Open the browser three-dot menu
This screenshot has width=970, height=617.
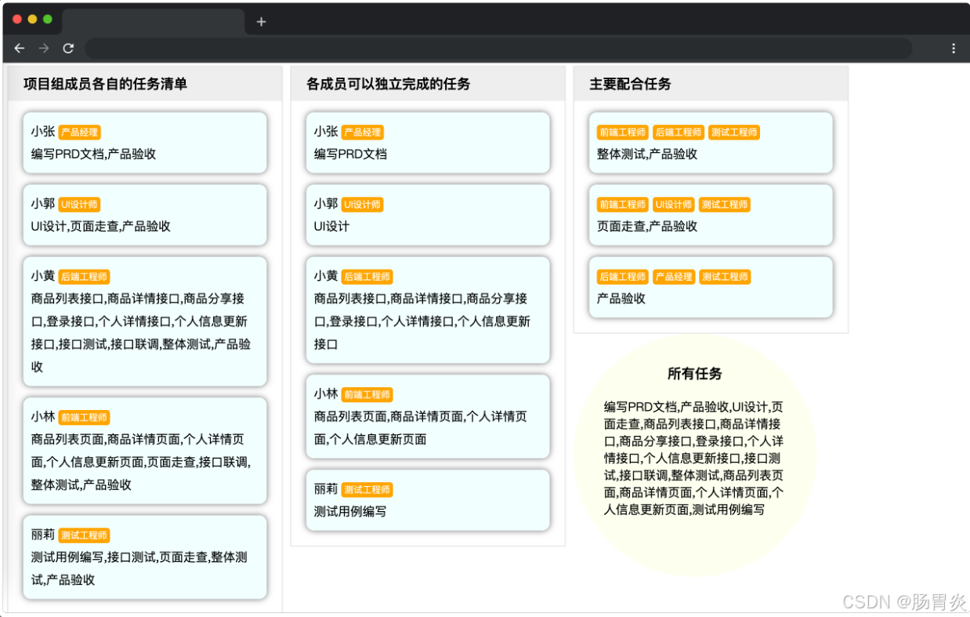(954, 49)
